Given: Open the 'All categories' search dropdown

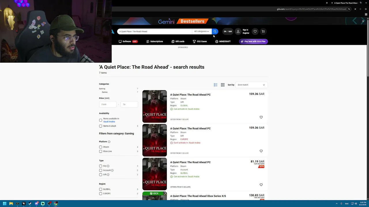Looking at the screenshot, I should (x=202, y=31).
